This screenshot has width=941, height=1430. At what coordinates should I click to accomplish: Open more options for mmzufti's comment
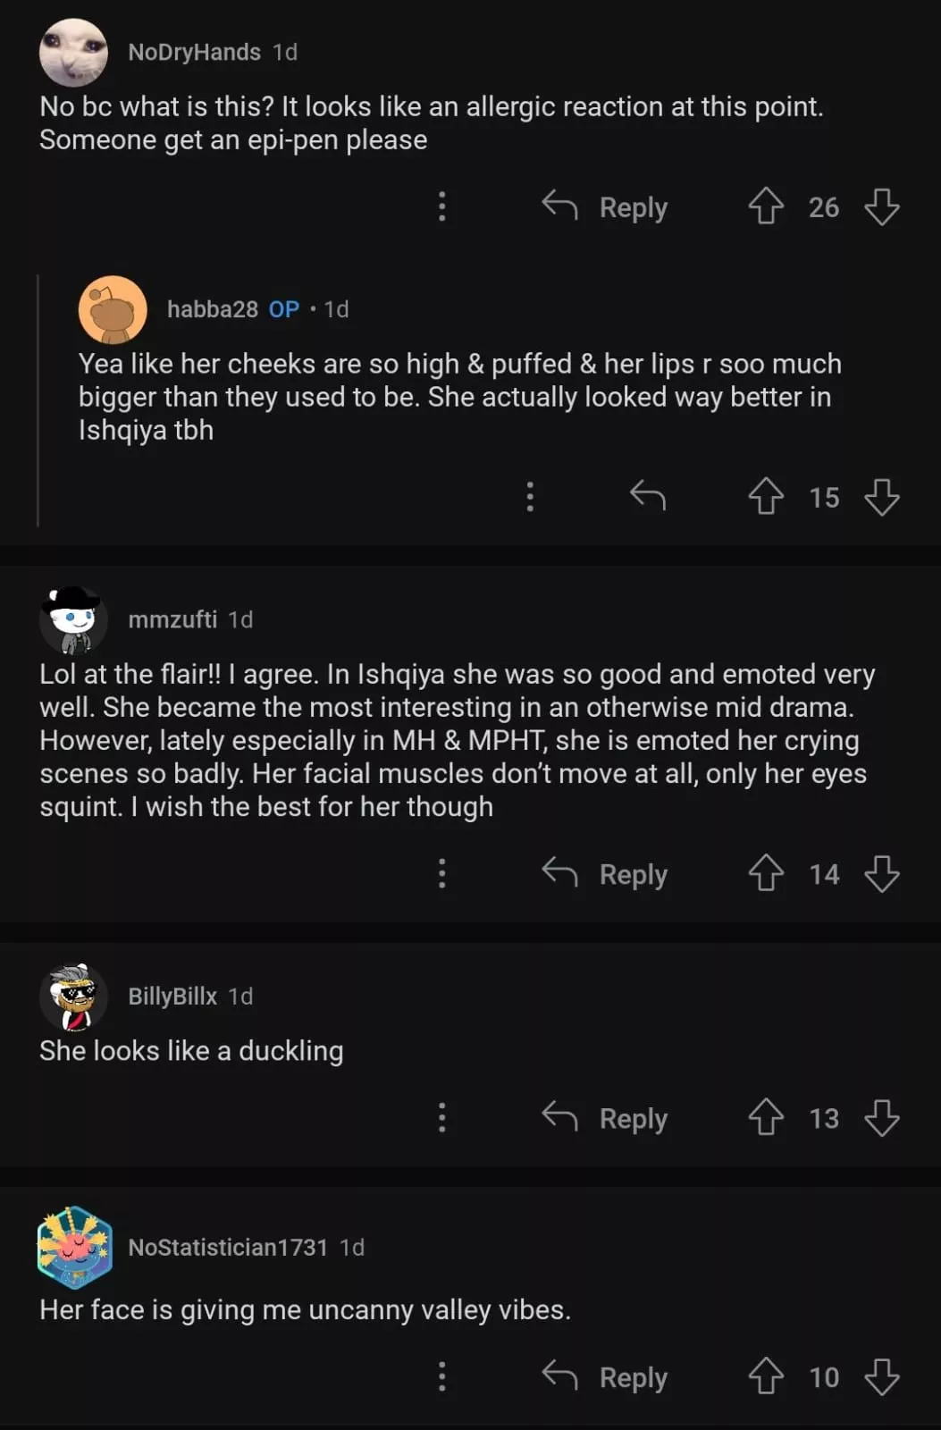[441, 873]
